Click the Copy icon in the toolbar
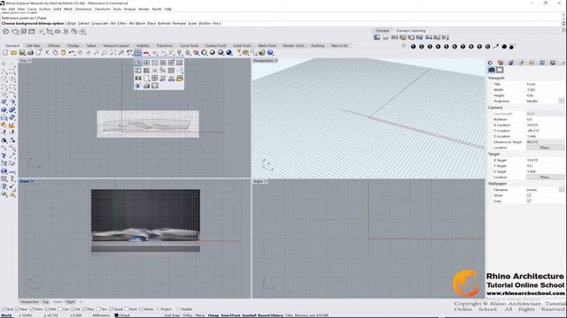The image size is (567, 318). (x=55, y=53)
